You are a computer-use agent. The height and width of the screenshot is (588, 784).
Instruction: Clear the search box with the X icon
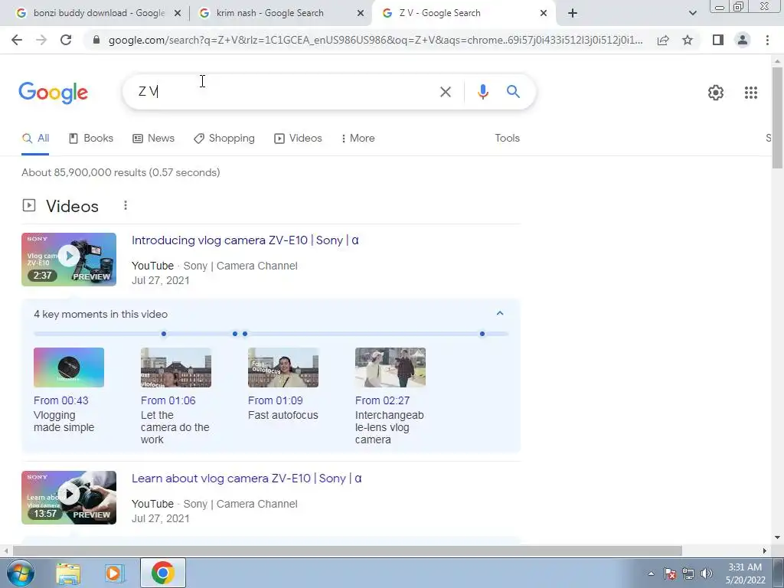(x=446, y=92)
